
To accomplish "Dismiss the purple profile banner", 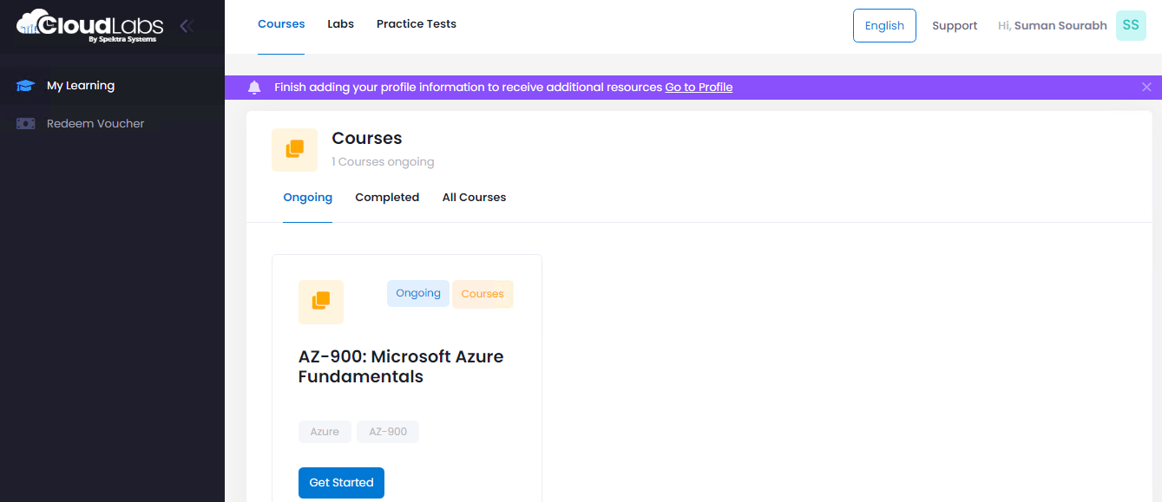I will click(x=1146, y=88).
